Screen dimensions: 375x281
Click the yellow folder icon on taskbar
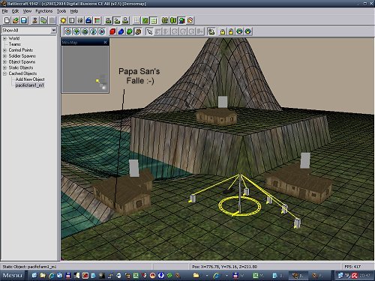pyautogui.click(x=196, y=275)
